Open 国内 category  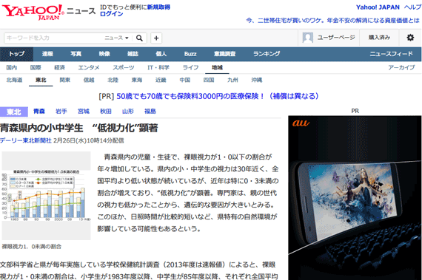[x=12, y=67]
